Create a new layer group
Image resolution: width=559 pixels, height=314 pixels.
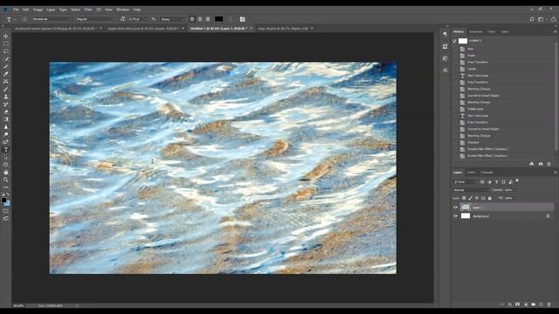(x=534, y=304)
